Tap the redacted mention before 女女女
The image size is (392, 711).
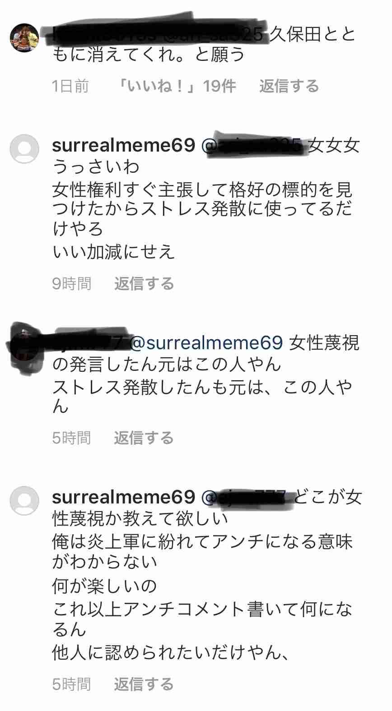pos(252,144)
